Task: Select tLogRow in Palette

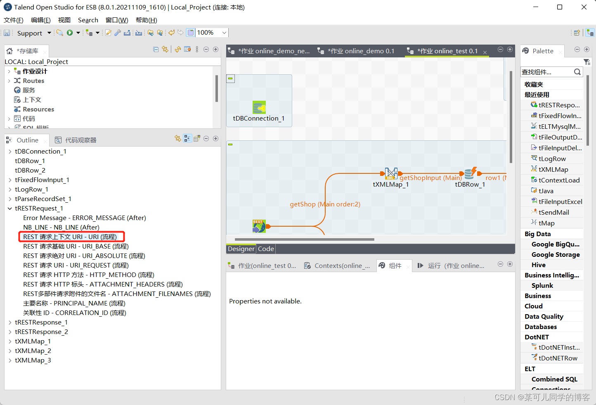Action: coord(552,159)
